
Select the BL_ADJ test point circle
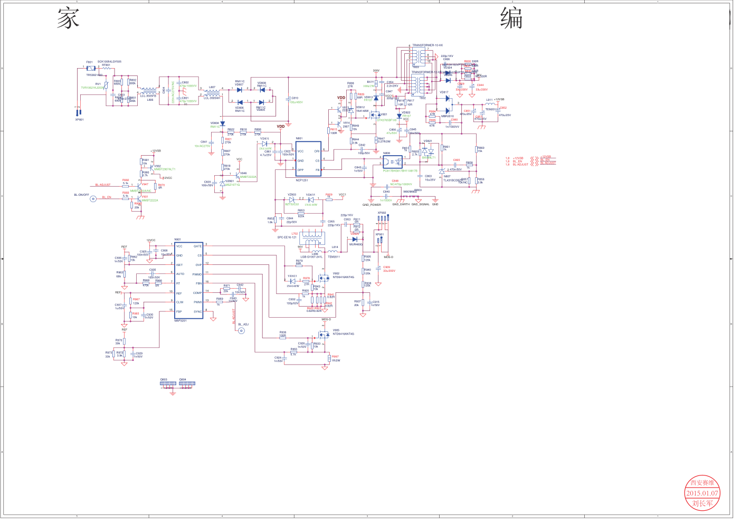(242, 331)
